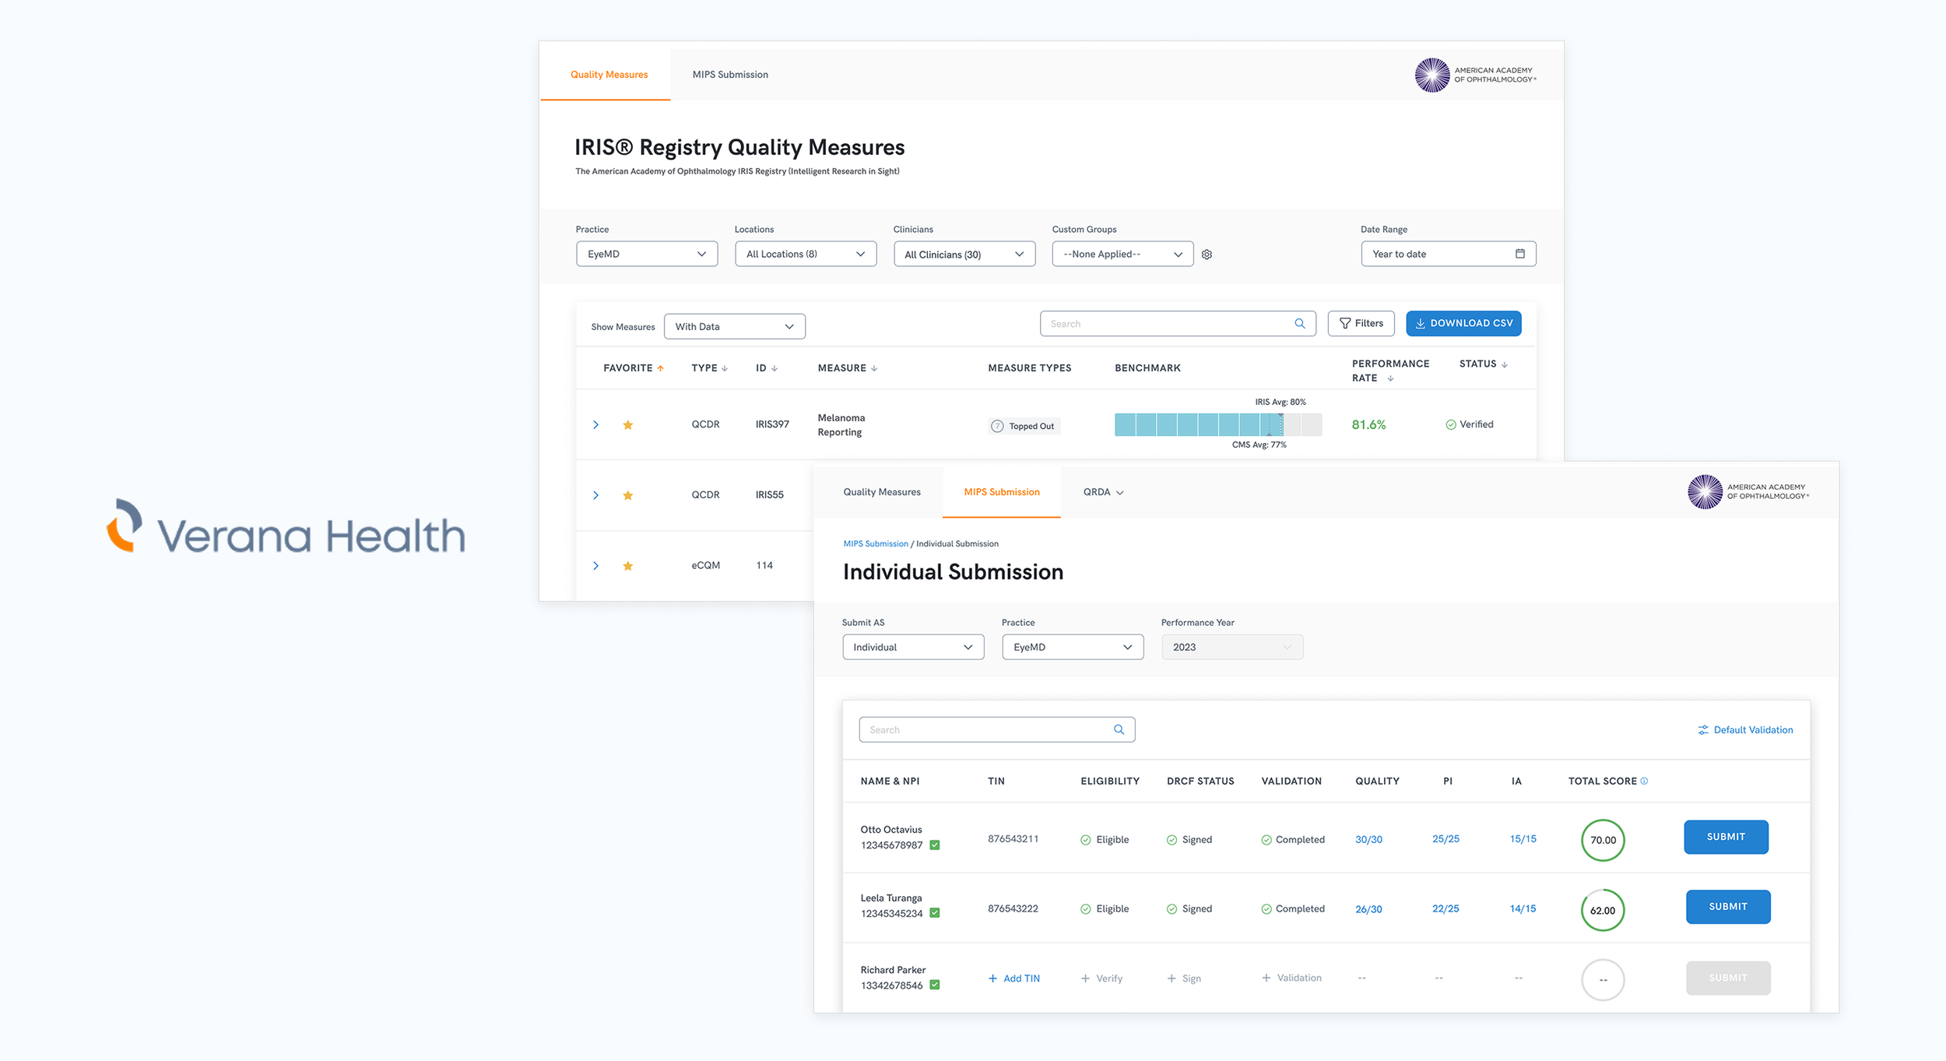The width and height of the screenshot is (1946, 1061).
Task: Click the custom groups settings gear icon
Action: (1207, 255)
